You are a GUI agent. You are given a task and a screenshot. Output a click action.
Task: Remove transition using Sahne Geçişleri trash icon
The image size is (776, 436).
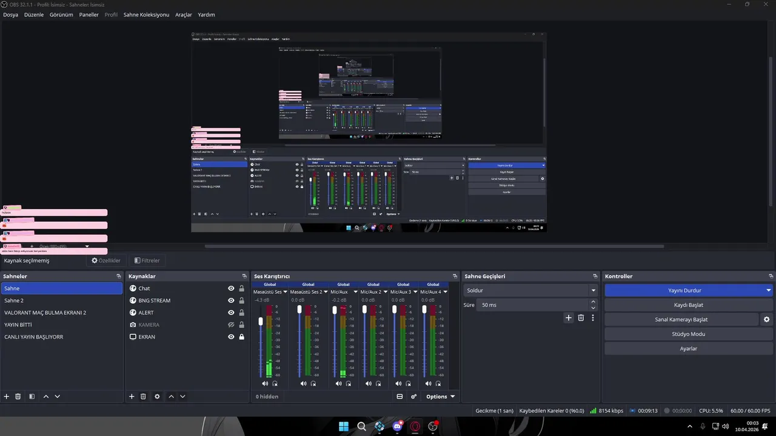click(x=581, y=318)
